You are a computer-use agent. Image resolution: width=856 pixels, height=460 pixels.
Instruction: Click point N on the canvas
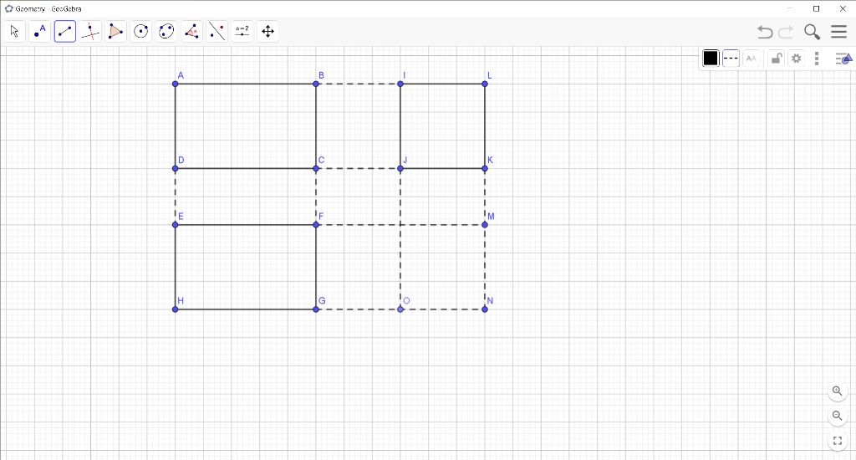coord(485,309)
